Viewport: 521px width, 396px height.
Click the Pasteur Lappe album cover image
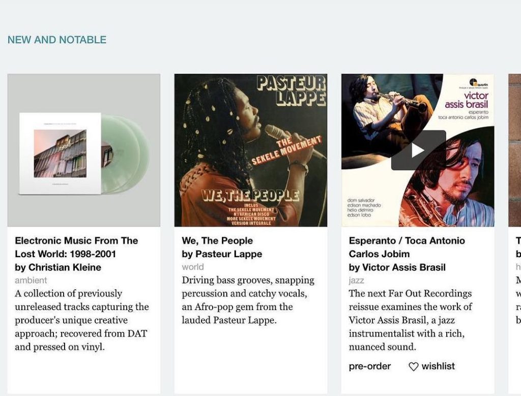coord(250,149)
